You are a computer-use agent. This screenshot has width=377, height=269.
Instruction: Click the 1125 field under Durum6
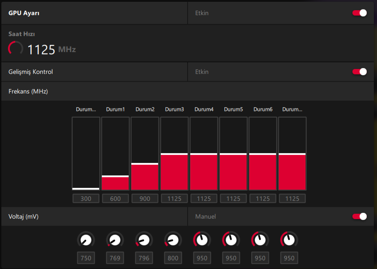tap(263, 199)
